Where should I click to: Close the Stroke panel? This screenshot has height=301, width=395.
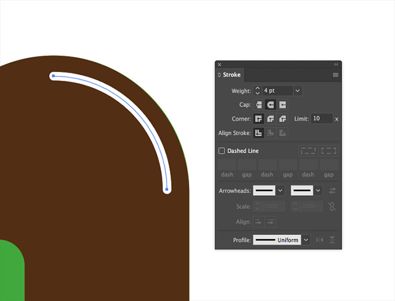(x=220, y=65)
